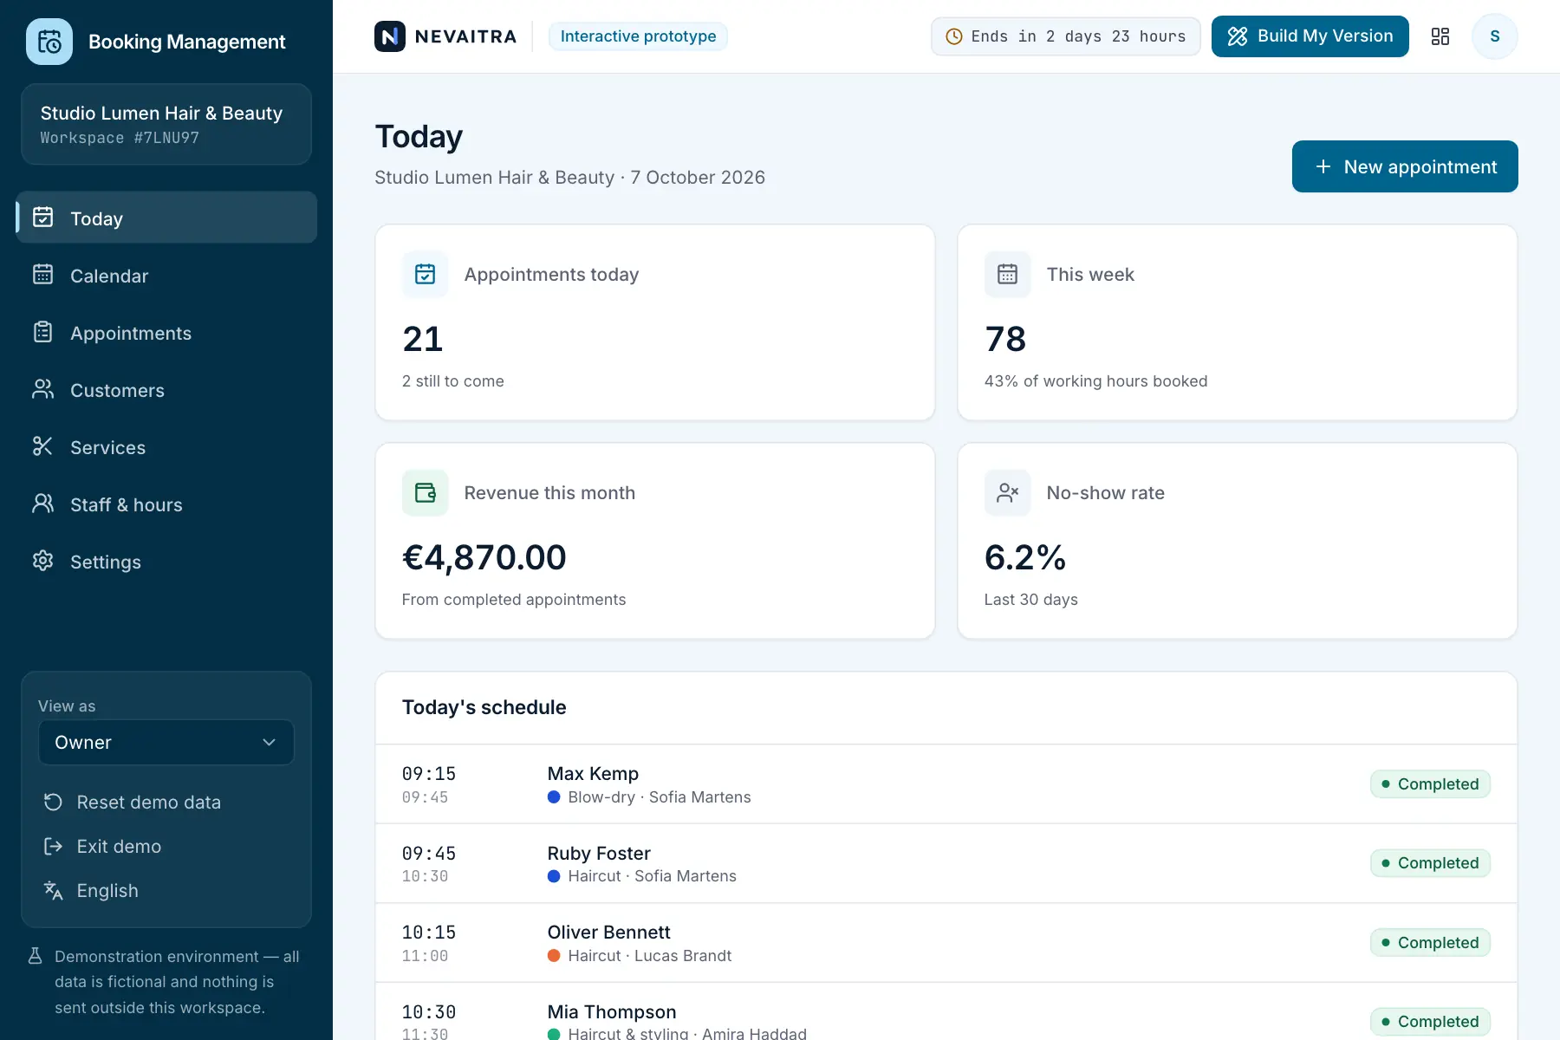Open the apps grid icon
The height and width of the screenshot is (1040, 1560).
click(x=1440, y=36)
